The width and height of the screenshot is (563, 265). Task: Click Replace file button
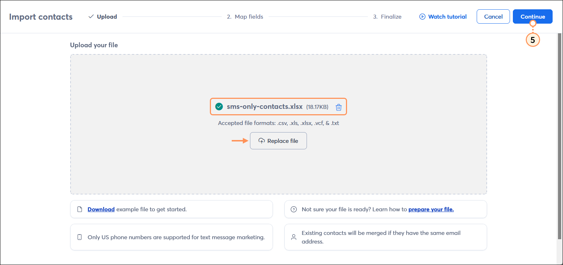coord(278,141)
